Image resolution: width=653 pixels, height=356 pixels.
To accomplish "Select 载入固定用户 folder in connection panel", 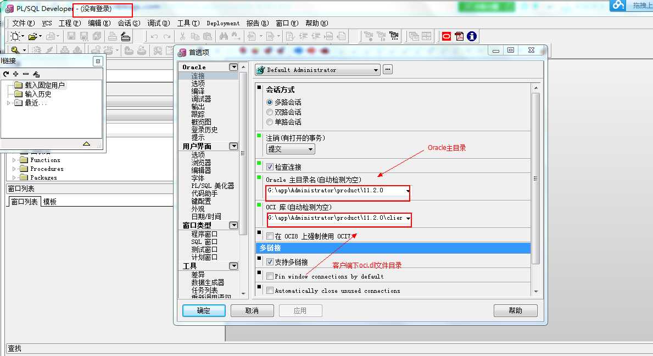I will (x=44, y=85).
